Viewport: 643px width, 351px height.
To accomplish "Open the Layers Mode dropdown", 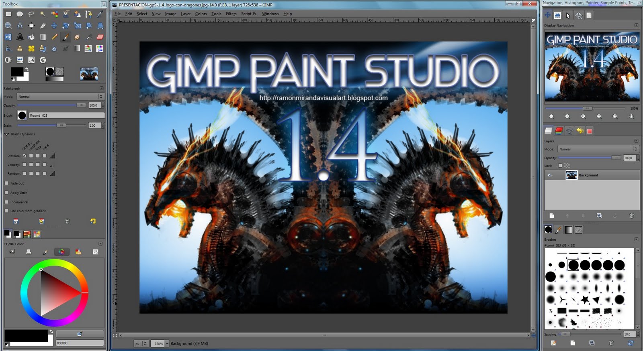I will (598, 149).
